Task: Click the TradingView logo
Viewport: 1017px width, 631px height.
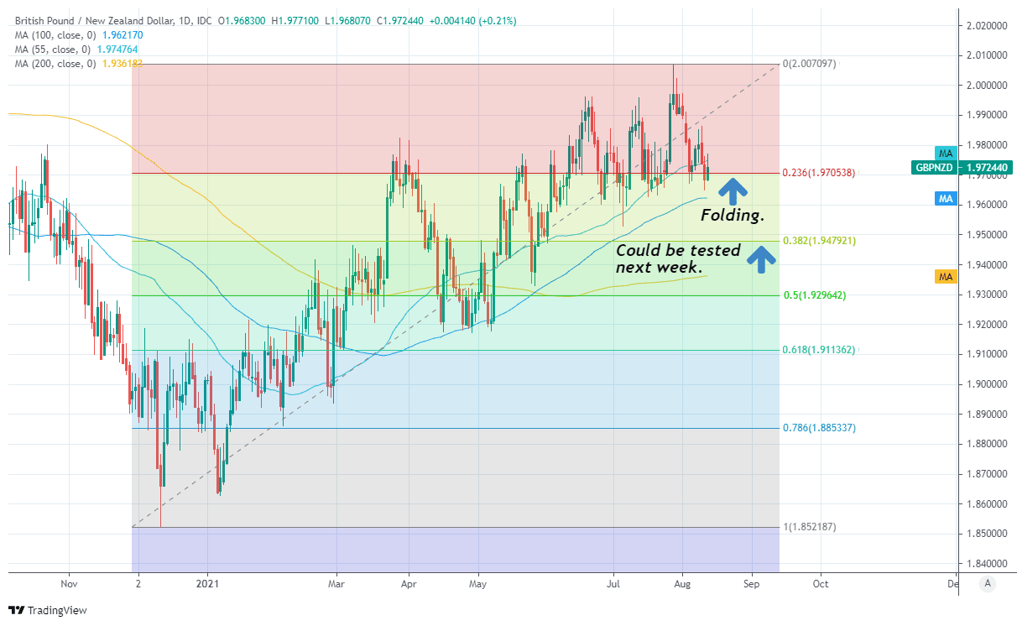Action: tap(47, 610)
